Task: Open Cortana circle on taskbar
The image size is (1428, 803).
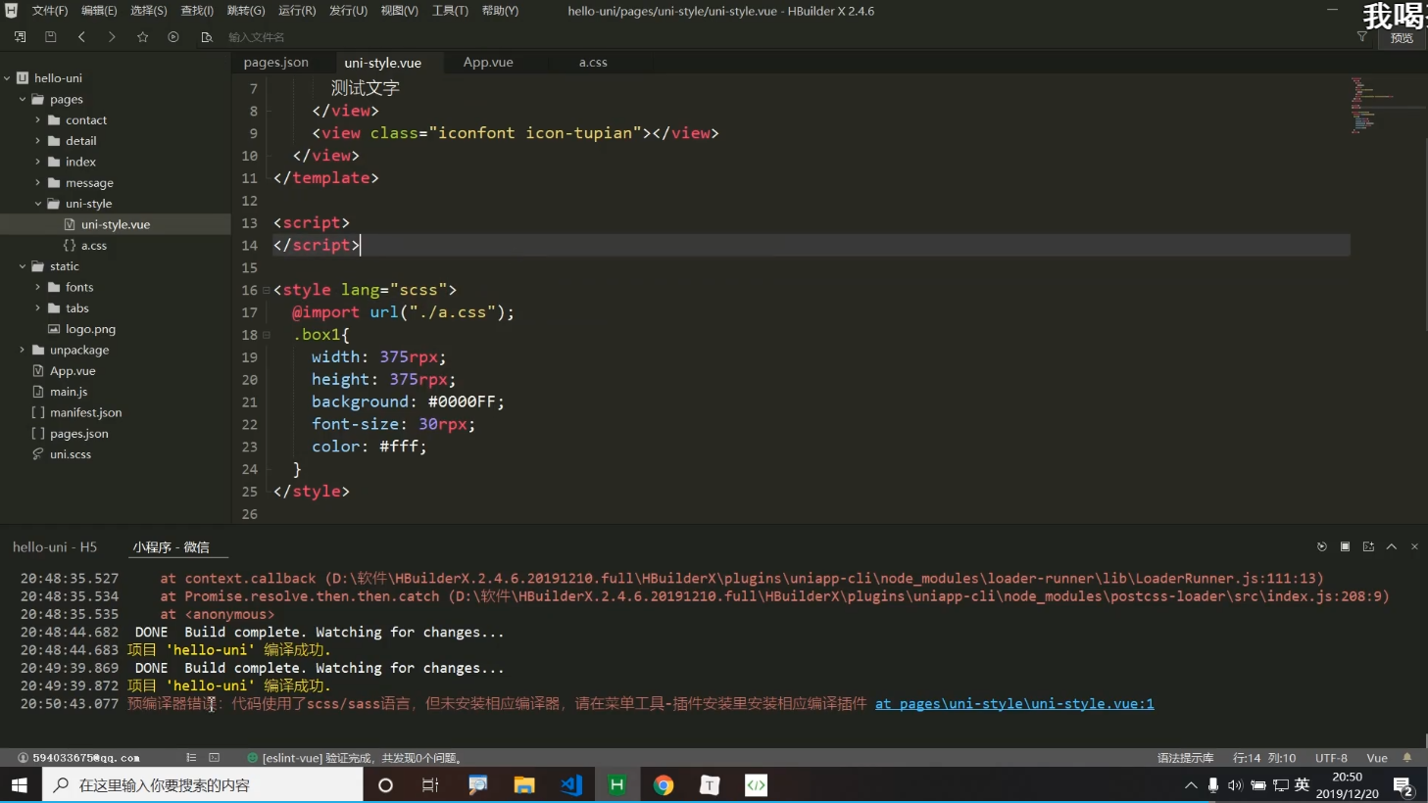Action: 385,785
